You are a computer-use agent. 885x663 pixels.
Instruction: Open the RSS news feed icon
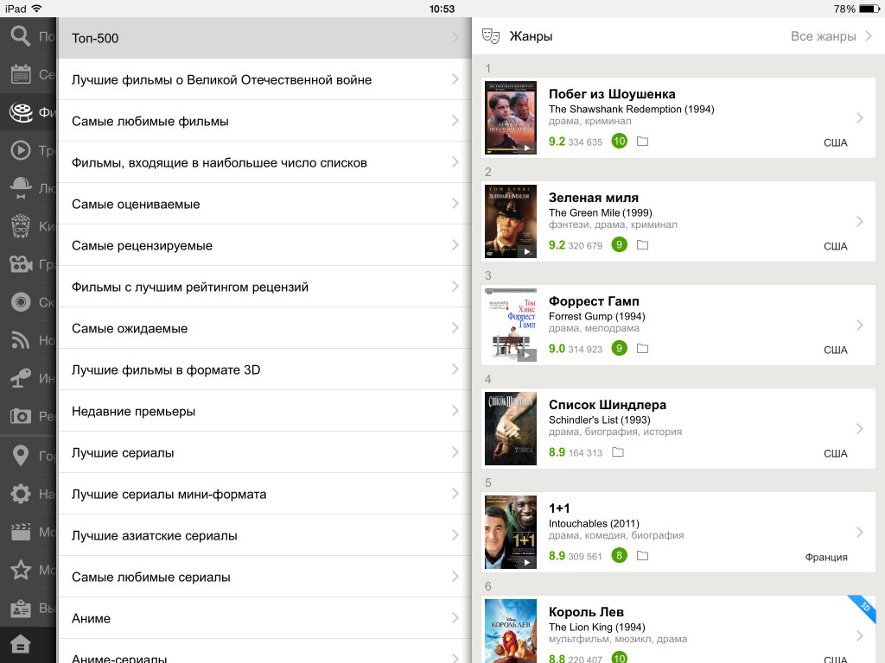pos(20,340)
